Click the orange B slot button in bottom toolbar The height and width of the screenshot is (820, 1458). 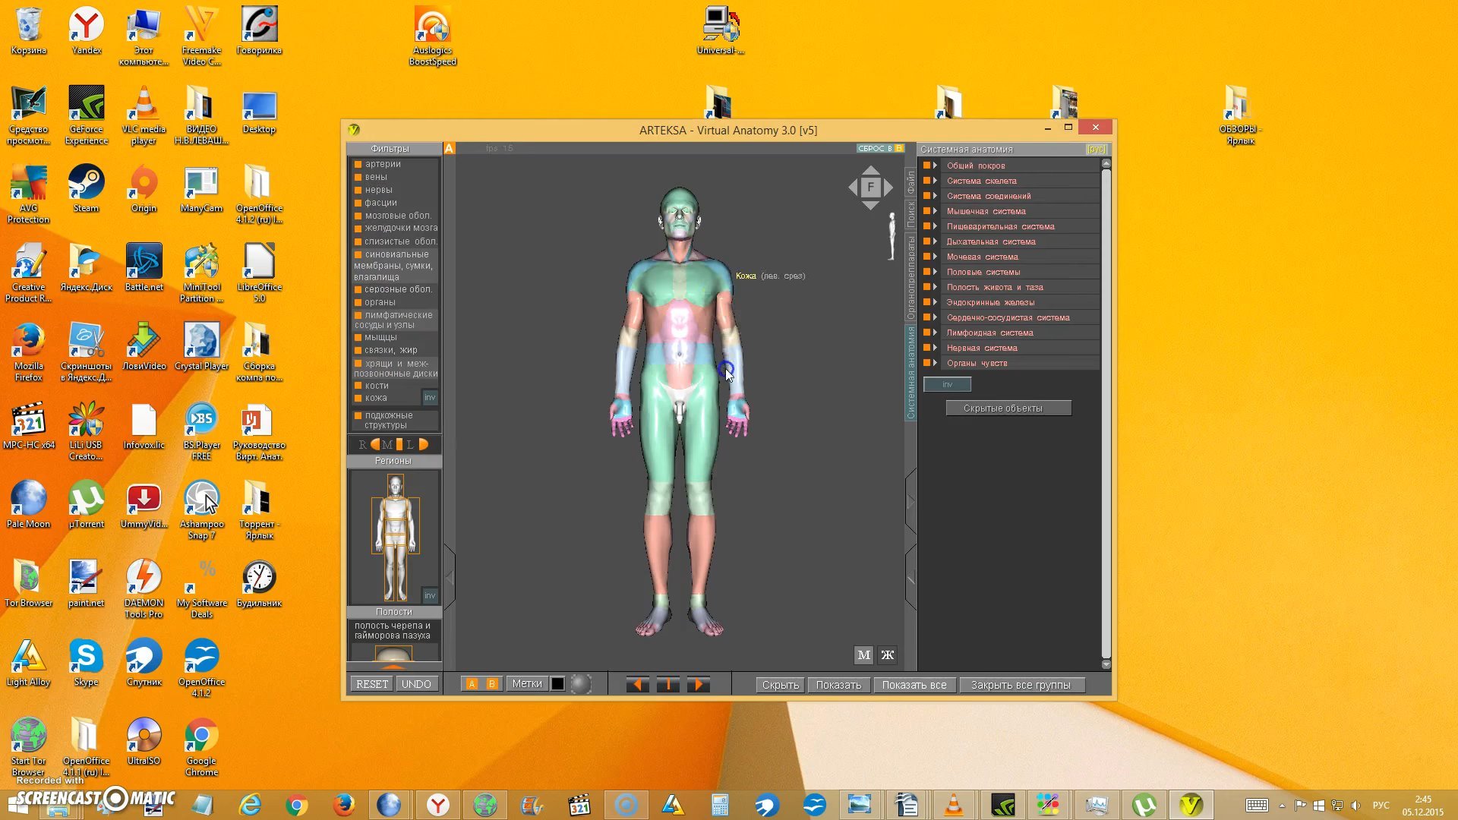[491, 684]
